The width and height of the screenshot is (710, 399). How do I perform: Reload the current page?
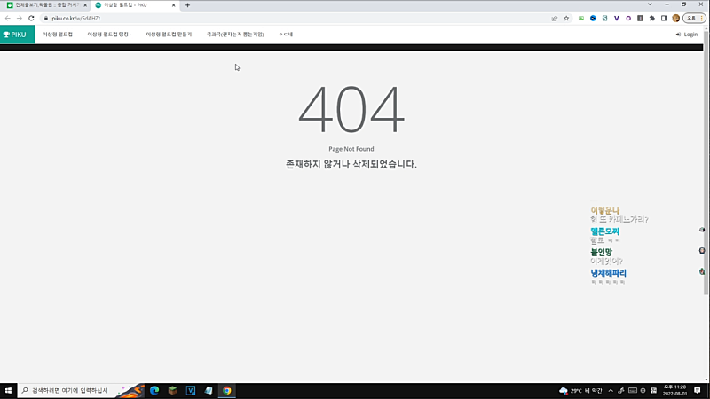coord(31,18)
